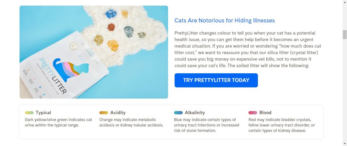
Task: Click the Typical dark yellow/olive green description
Action: tap(58, 122)
